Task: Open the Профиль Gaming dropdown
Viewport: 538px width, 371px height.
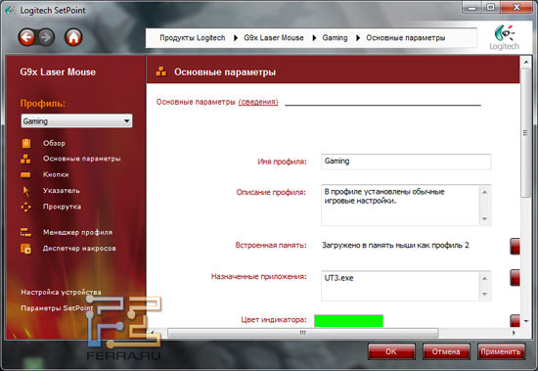Action: click(76, 121)
